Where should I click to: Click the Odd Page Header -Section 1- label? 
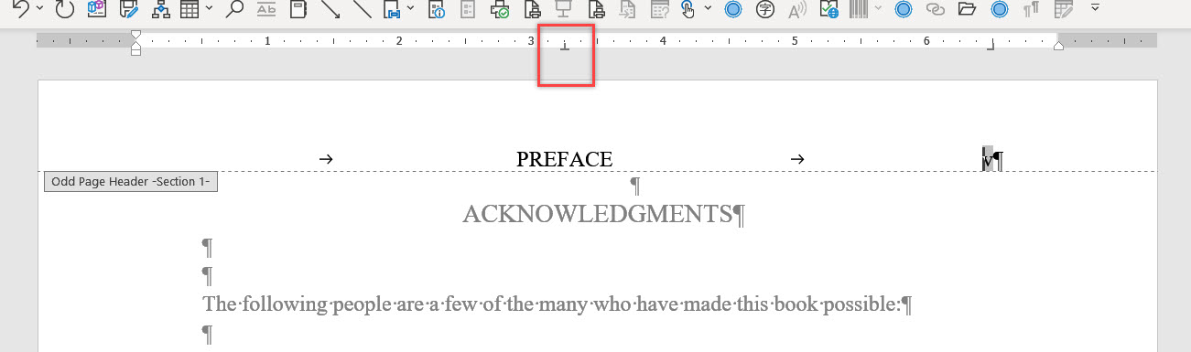(x=131, y=182)
